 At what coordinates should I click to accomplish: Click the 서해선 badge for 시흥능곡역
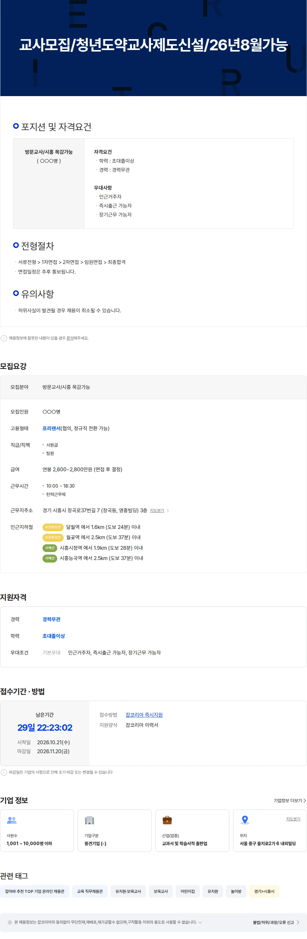(x=50, y=558)
